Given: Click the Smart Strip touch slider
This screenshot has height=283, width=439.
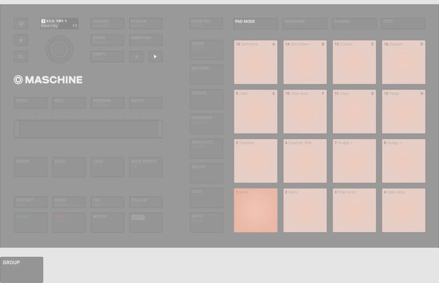Looking at the screenshot, I should point(88,129).
